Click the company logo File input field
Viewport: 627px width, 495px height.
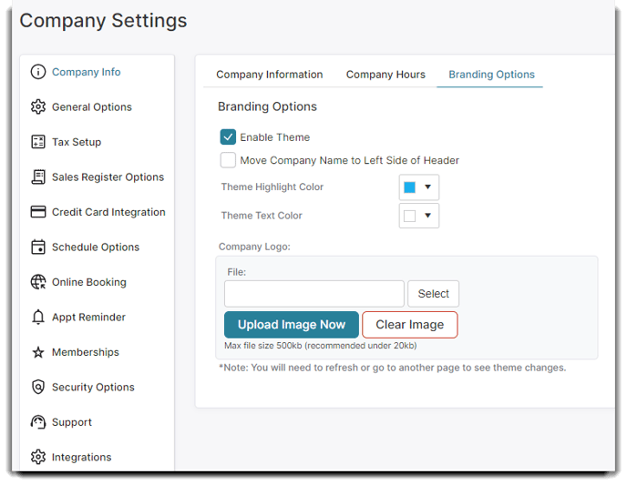pos(314,293)
